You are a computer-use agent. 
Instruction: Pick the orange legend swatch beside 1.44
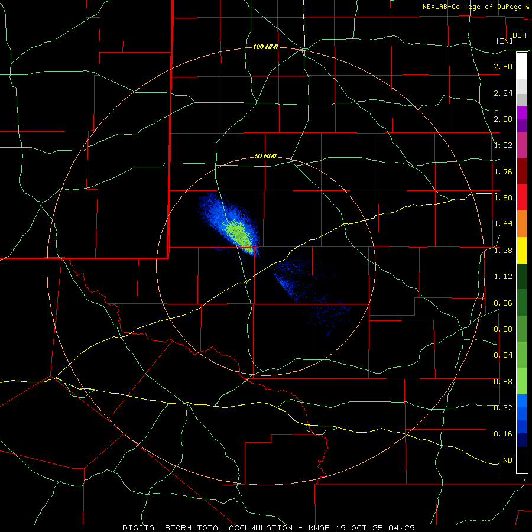click(x=522, y=223)
